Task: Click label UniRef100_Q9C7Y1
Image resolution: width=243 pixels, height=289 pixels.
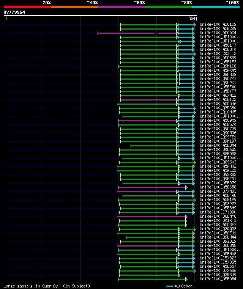Action: point(218,79)
